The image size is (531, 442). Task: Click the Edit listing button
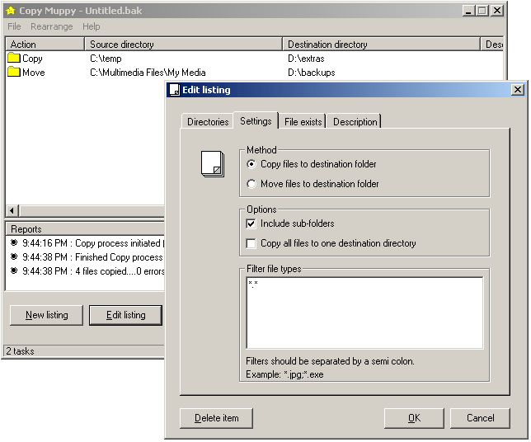pos(125,315)
